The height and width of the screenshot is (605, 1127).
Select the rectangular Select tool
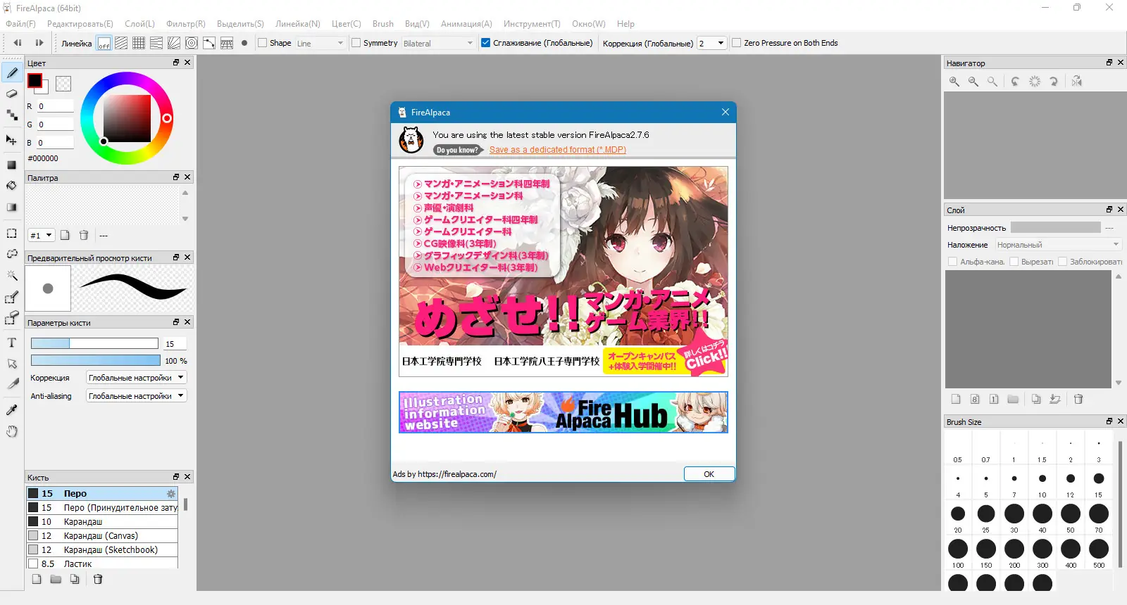12,234
